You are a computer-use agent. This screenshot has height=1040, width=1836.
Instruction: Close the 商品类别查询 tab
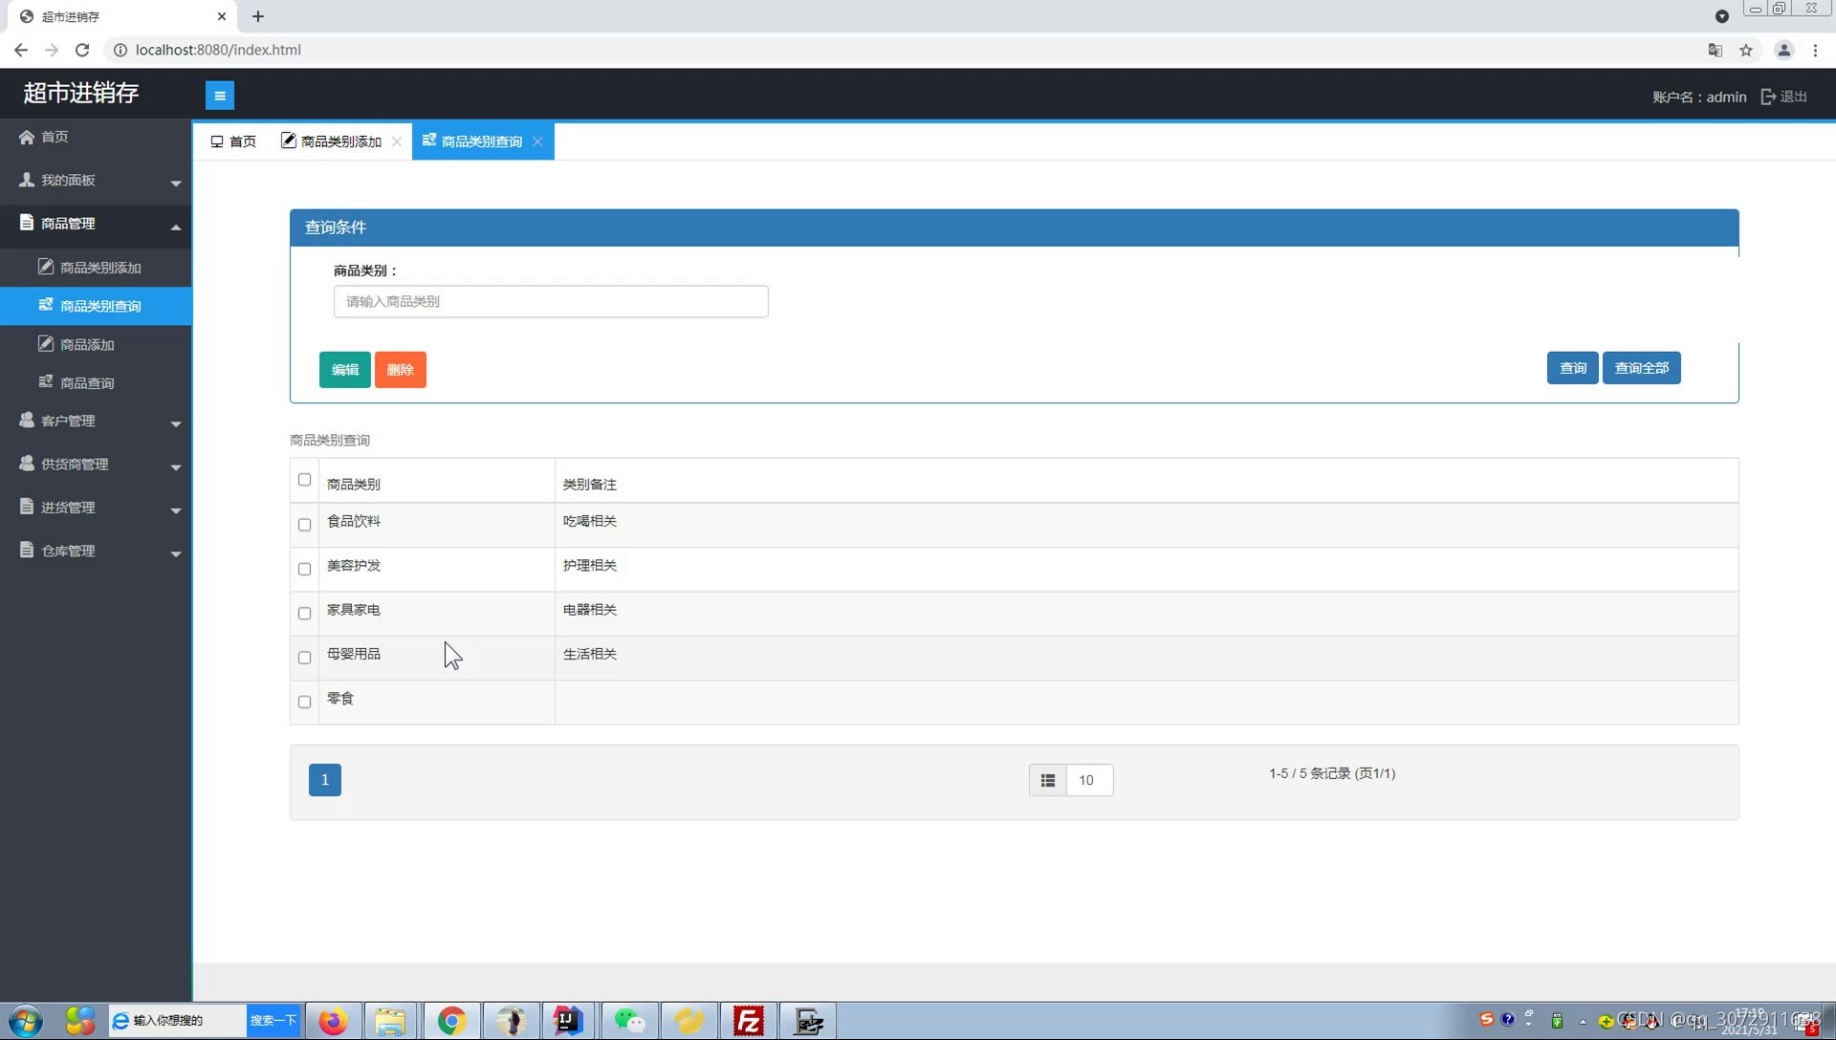click(x=538, y=141)
